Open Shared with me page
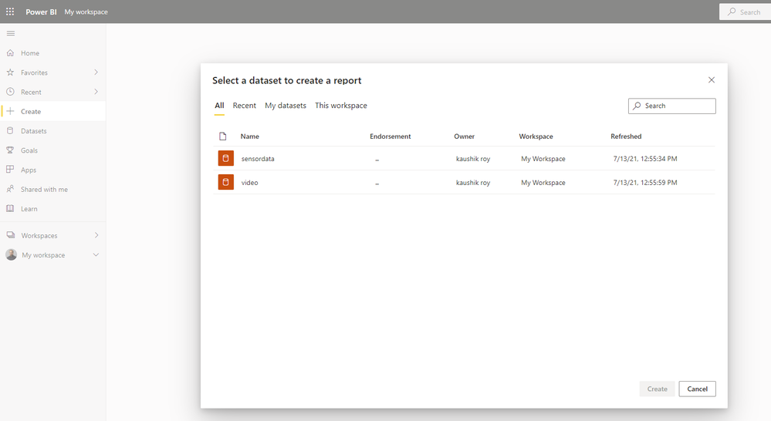The height and width of the screenshot is (421, 771). 44,190
